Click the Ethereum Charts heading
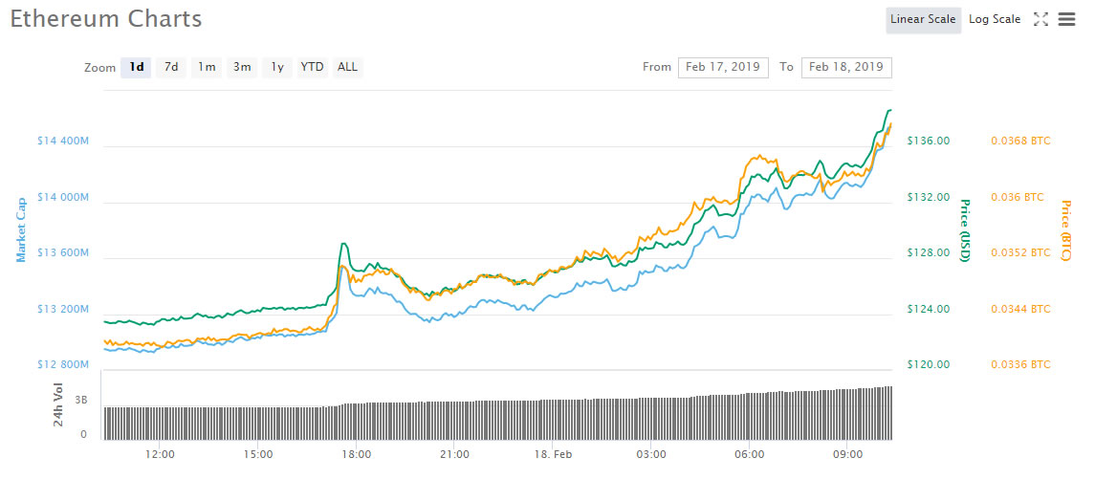 [x=106, y=18]
